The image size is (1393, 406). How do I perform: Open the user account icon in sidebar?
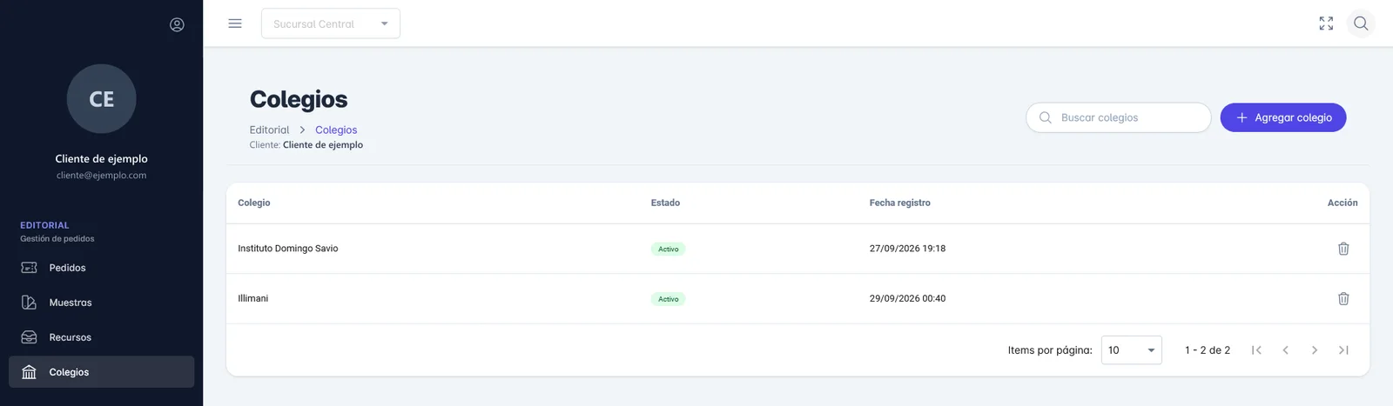coord(177,24)
